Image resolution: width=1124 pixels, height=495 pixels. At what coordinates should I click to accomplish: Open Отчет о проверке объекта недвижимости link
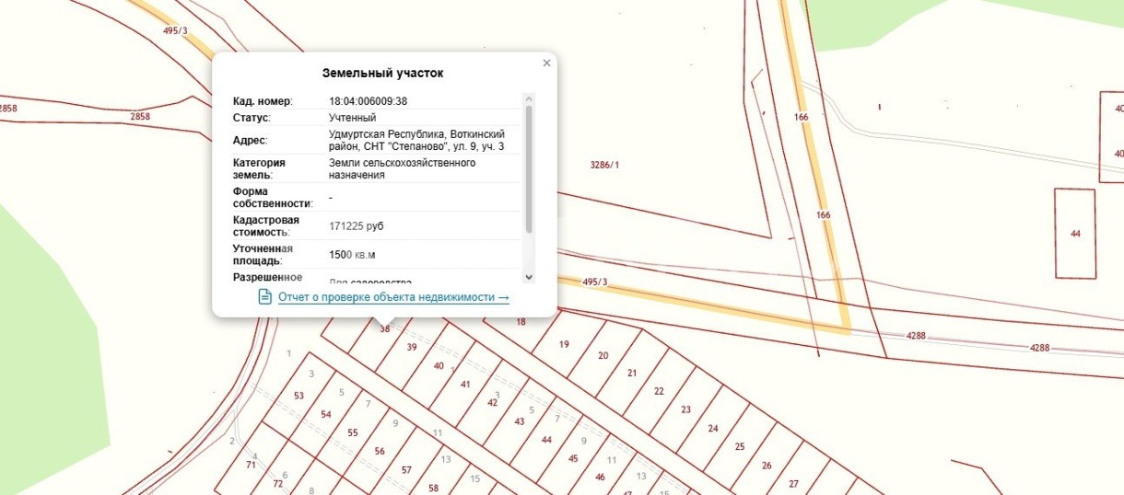(393, 297)
